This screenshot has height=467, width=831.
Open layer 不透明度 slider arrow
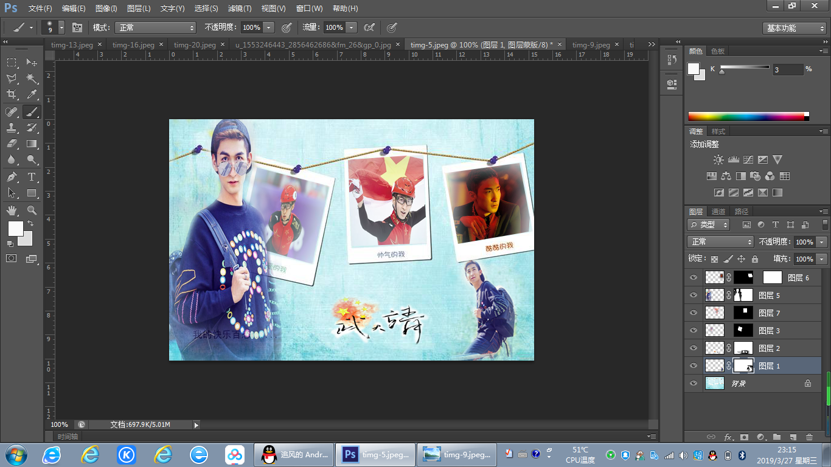pos(822,241)
